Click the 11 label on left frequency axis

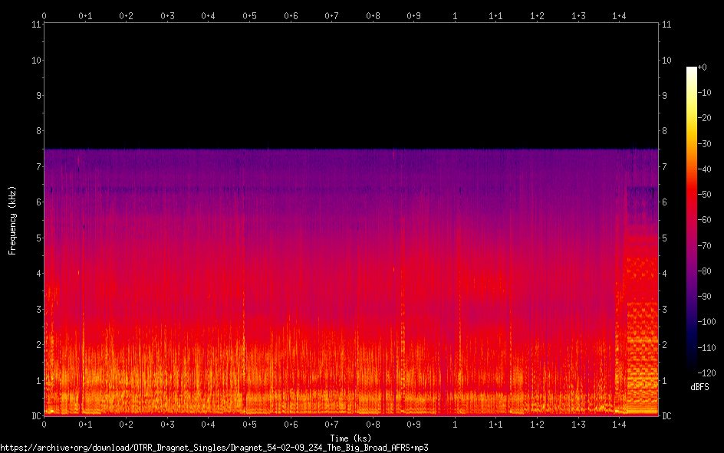35,25
